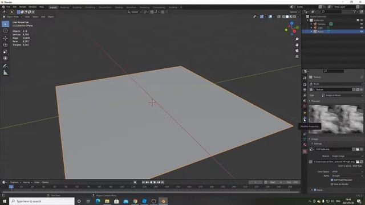Toggle X-ray mode in viewport header
This screenshot has width=365, height=205.
point(279,17)
